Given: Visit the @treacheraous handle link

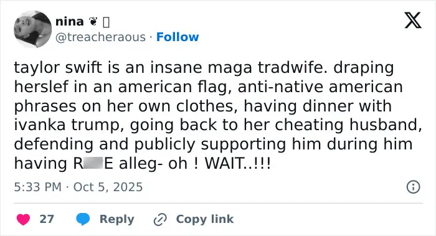Looking at the screenshot, I should (x=100, y=37).
